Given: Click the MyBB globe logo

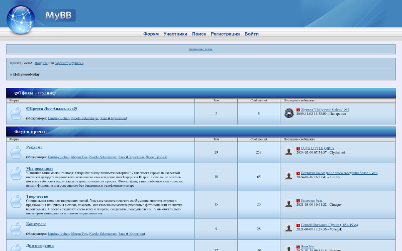Looking at the screenshot, I should (21, 20).
